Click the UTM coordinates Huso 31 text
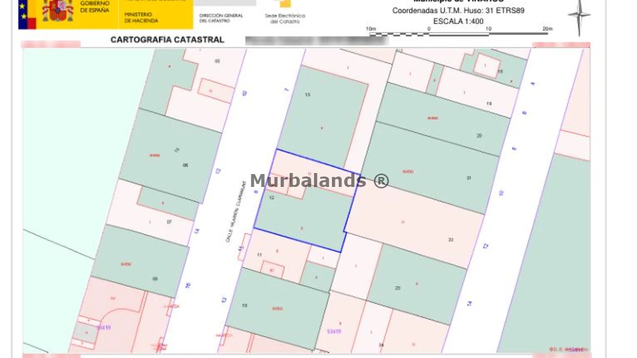This screenshot has height=358, width=637. [x=458, y=10]
